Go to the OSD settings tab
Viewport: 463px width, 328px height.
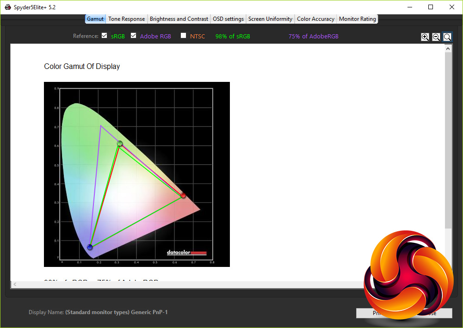[x=228, y=19]
